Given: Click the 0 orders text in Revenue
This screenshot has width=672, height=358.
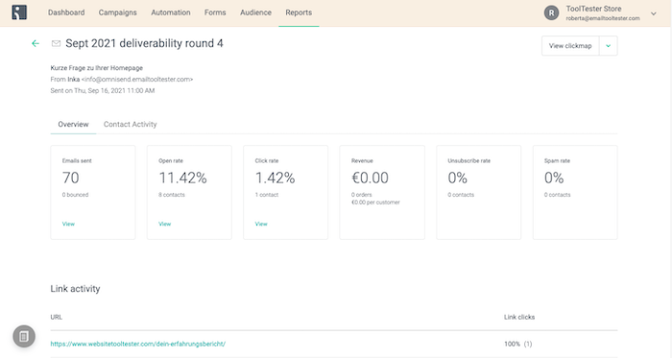Looking at the screenshot, I should tap(362, 195).
